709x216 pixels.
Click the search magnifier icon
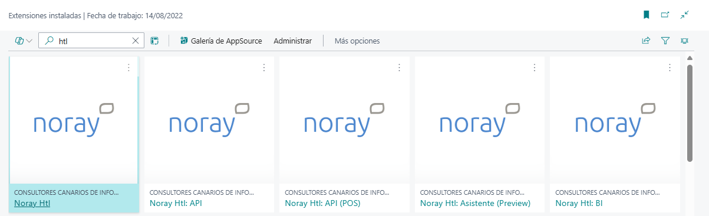point(50,41)
